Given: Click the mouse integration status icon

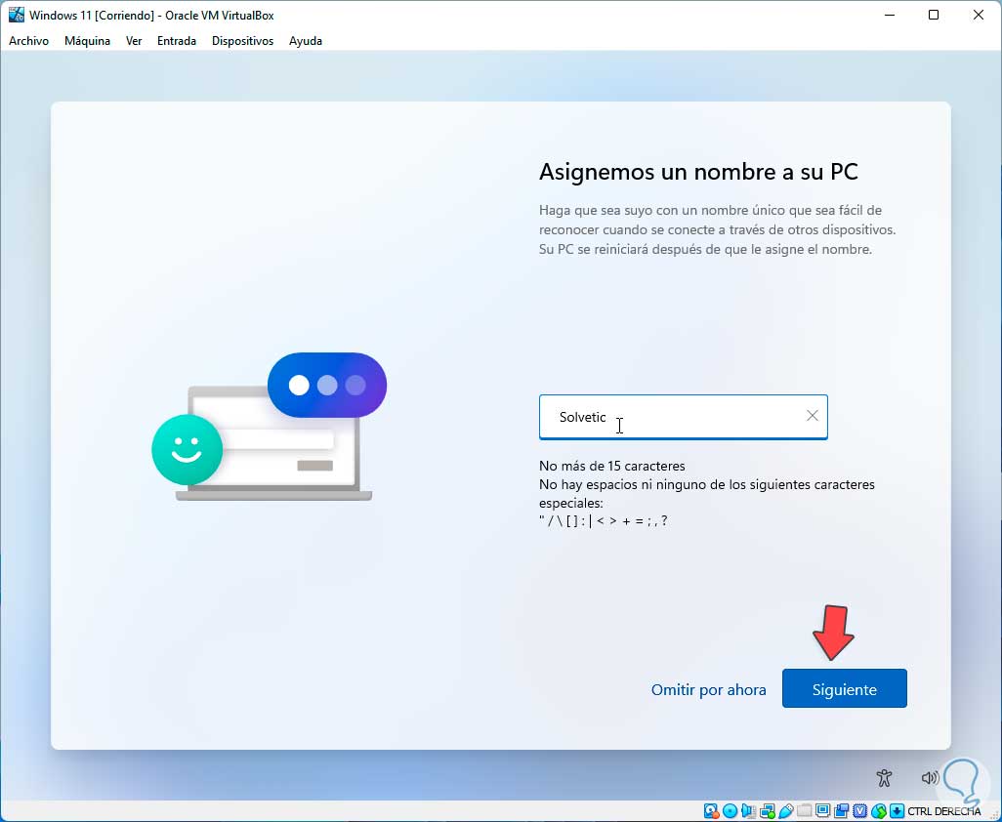Looking at the screenshot, I should (878, 811).
